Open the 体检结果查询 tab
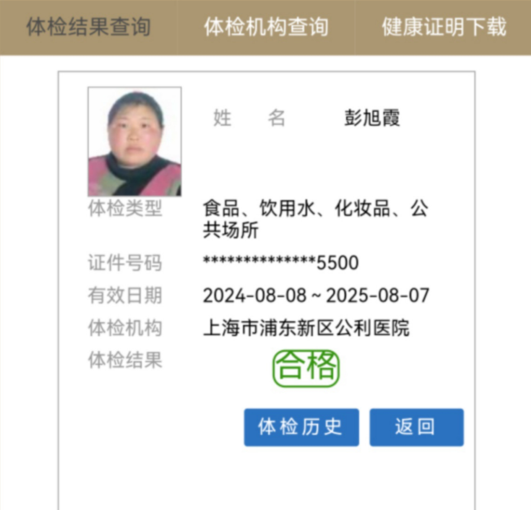The image size is (531, 510). [89, 27]
